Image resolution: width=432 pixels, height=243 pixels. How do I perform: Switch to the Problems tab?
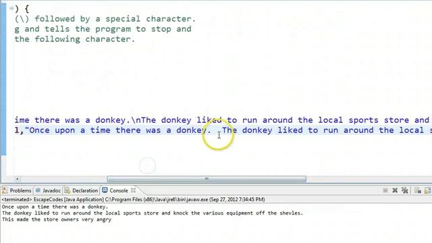click(16, 190)
